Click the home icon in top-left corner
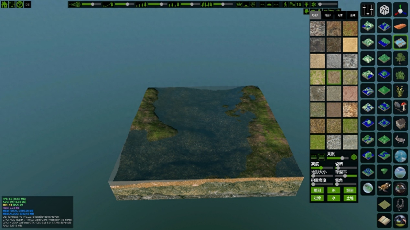This screenshot has height=230, width=410. (x=4, y=5)
